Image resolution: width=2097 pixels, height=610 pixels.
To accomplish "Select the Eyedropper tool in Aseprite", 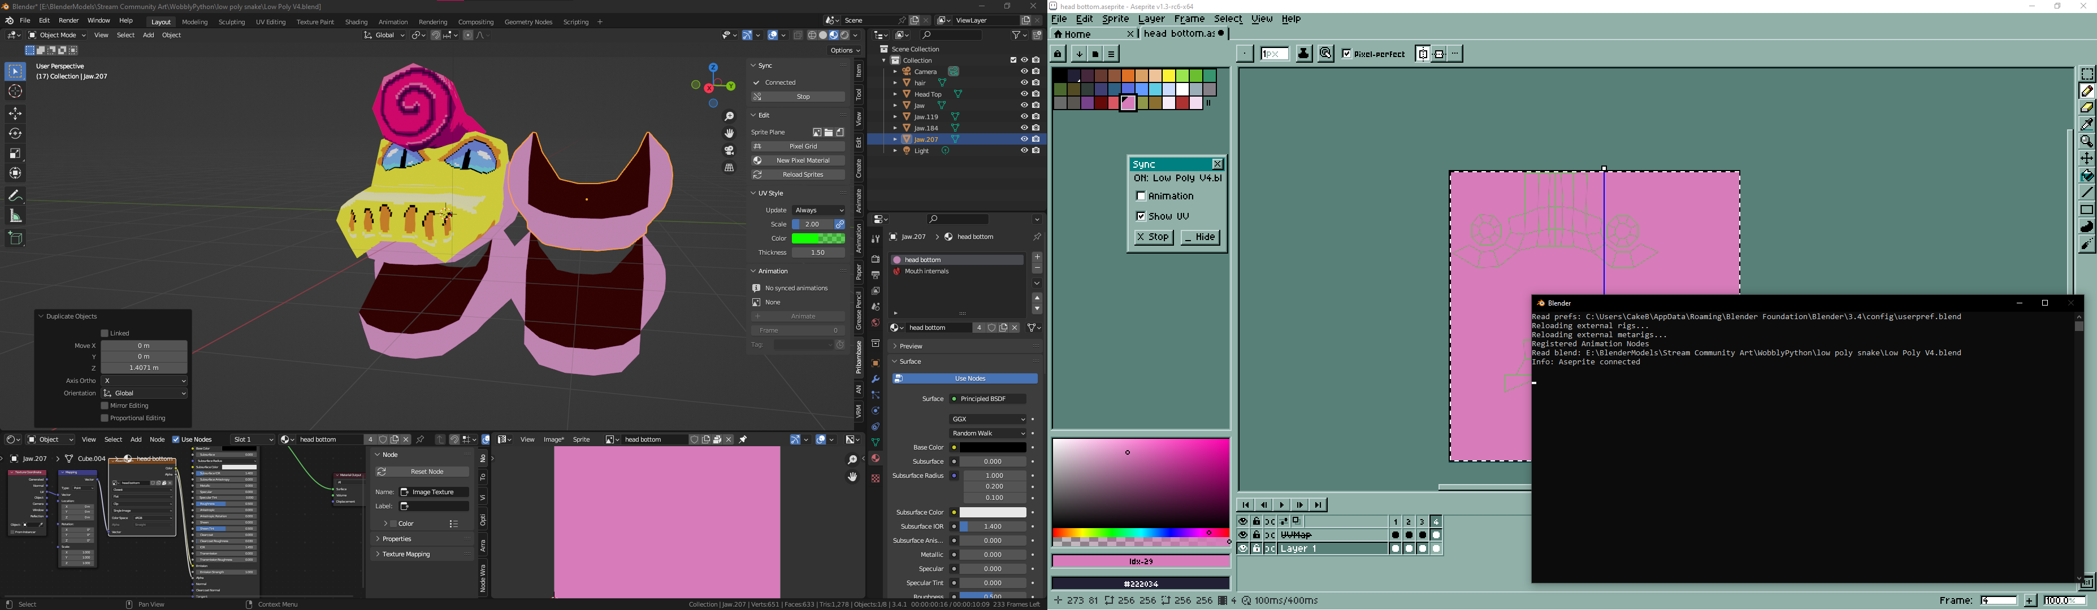I will pos(2086,124).
